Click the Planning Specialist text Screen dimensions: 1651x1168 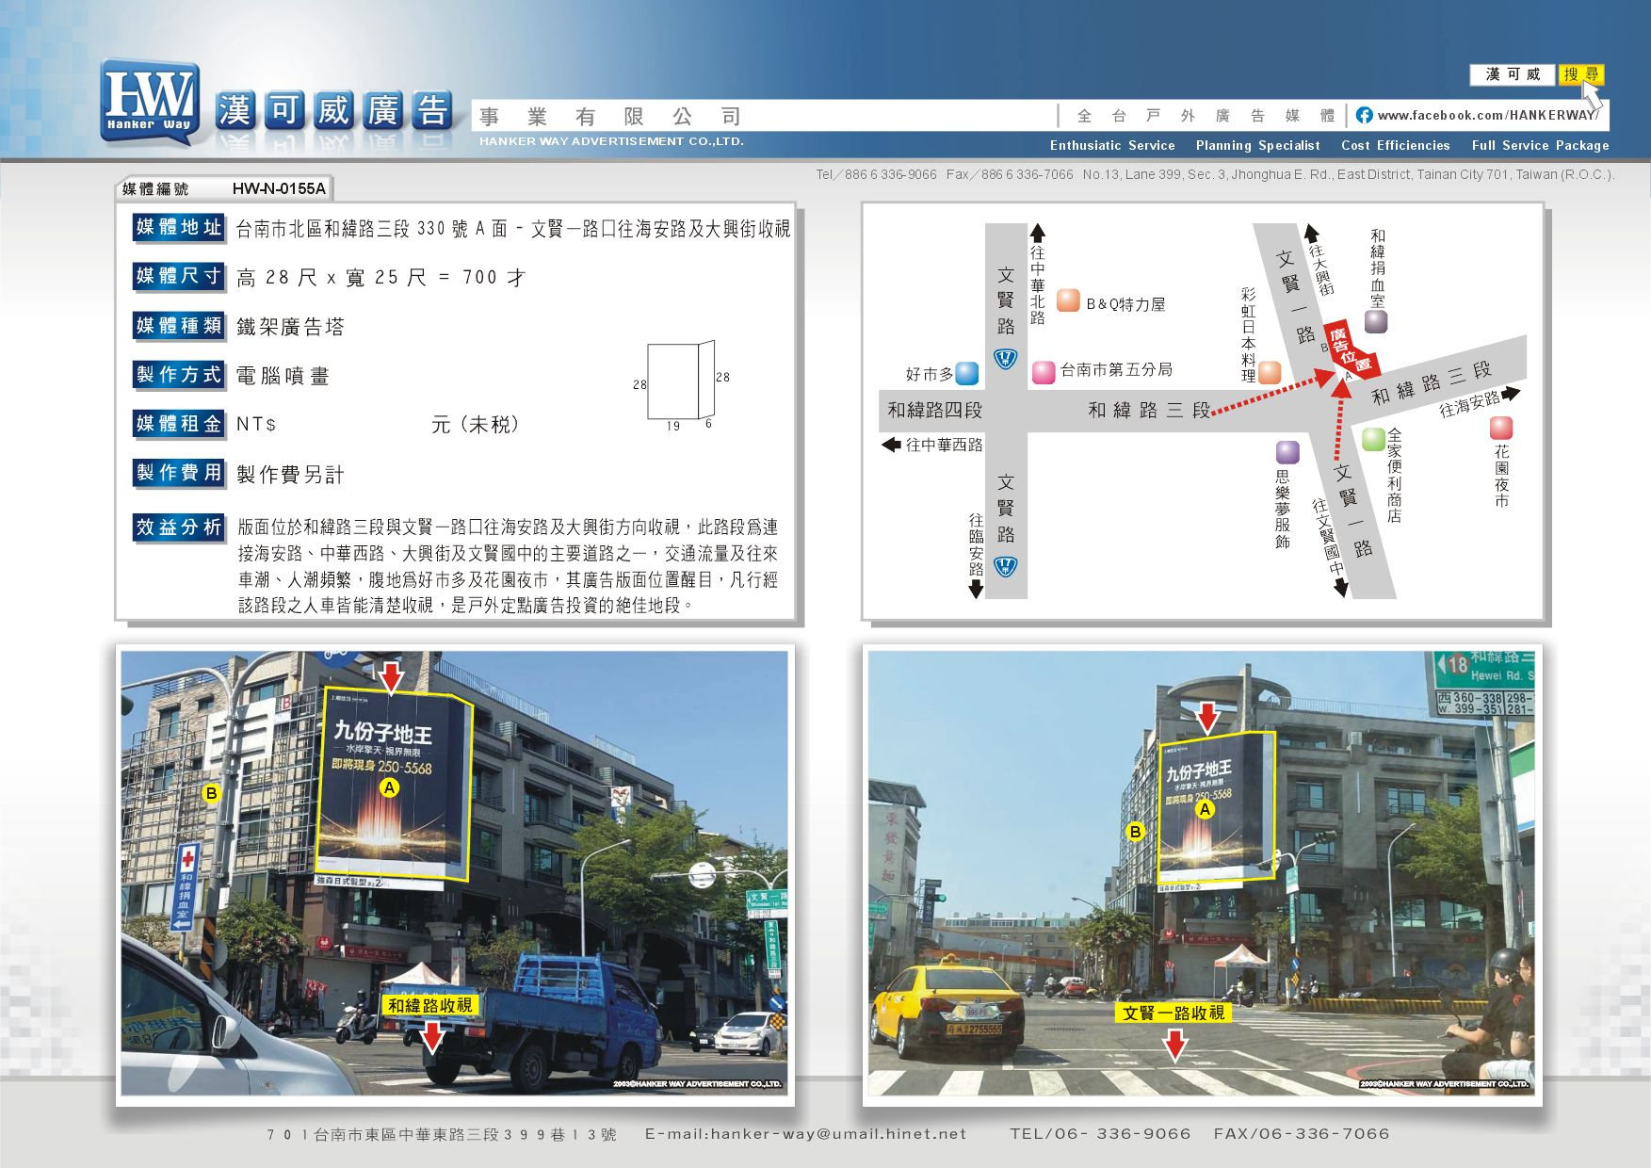pyautogui.click(x=1257, y=145)
